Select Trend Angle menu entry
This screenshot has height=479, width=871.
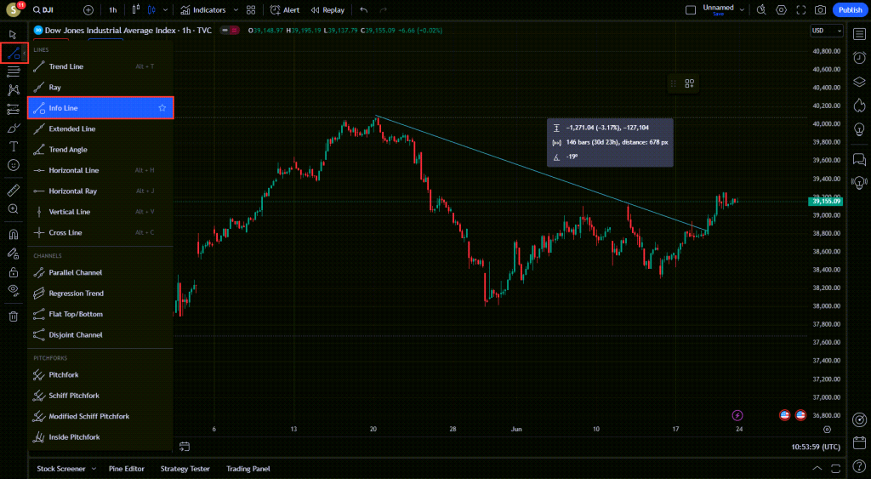(100, 150)
